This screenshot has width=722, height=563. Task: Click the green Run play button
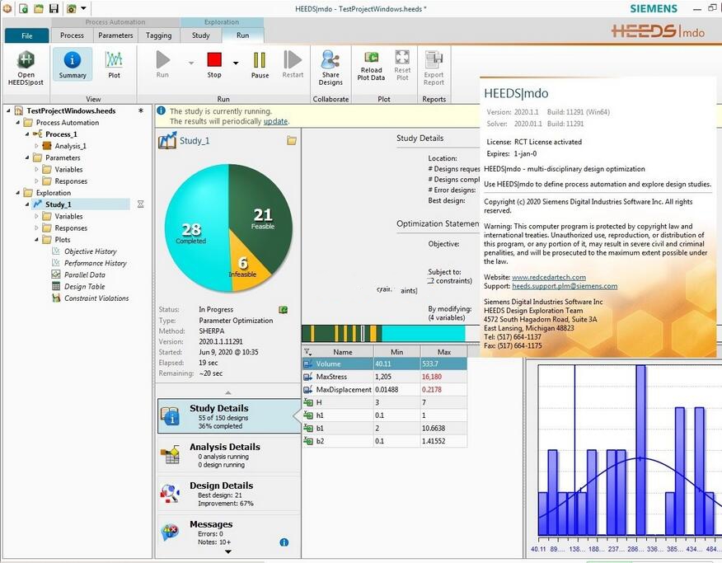pyautogui.click(x=162, y=64)
